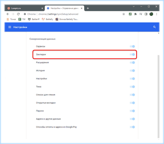Close the Настройки settings tab

tap(81, 8)
